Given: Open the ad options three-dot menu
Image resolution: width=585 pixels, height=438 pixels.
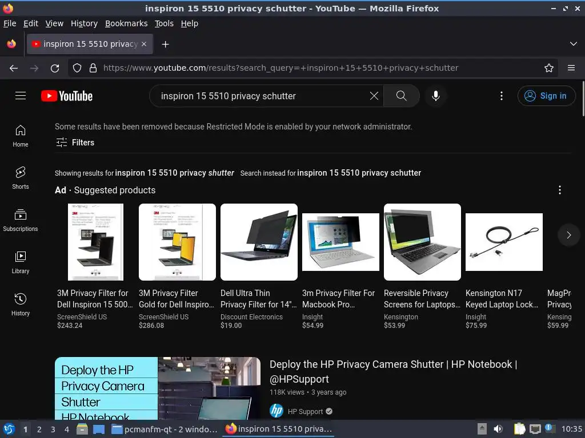Looking at the screenshot, I should coord(560,190).
